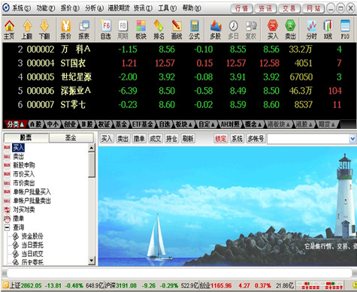Screen dimensions: 357x292
Task: Expand the 概念 tab dropdown
Action: tap(253, 124)
